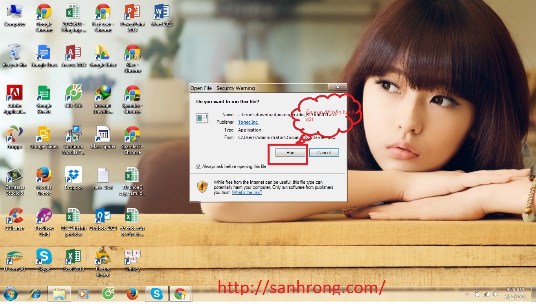Select the Mozilla Firefox desktop shortcut
Viewport: 536px width, 307px height.
coord(44,181)
